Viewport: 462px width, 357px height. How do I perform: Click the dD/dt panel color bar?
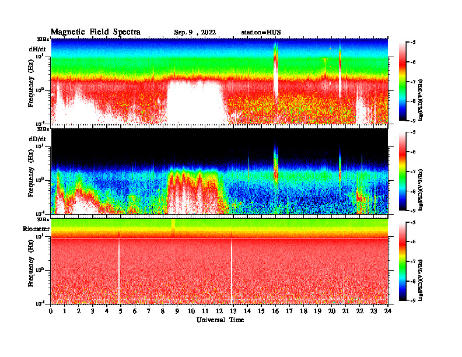[402, 171]
